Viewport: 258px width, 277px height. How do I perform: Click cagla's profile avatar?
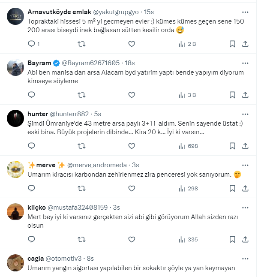pyautogui.click(x=15, y=263)
